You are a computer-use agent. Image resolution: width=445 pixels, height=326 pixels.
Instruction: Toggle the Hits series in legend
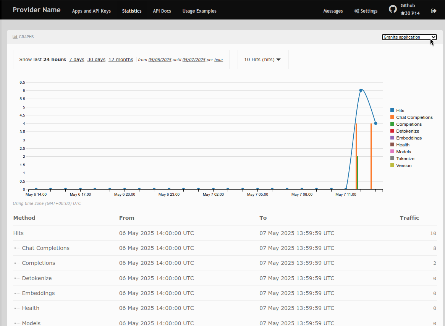point(397,110)
